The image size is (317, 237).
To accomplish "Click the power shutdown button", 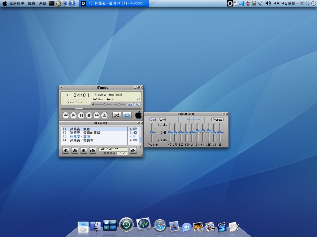I will 314,3.
